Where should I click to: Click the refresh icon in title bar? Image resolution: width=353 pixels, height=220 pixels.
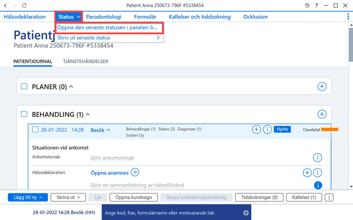tap(24, 5)
